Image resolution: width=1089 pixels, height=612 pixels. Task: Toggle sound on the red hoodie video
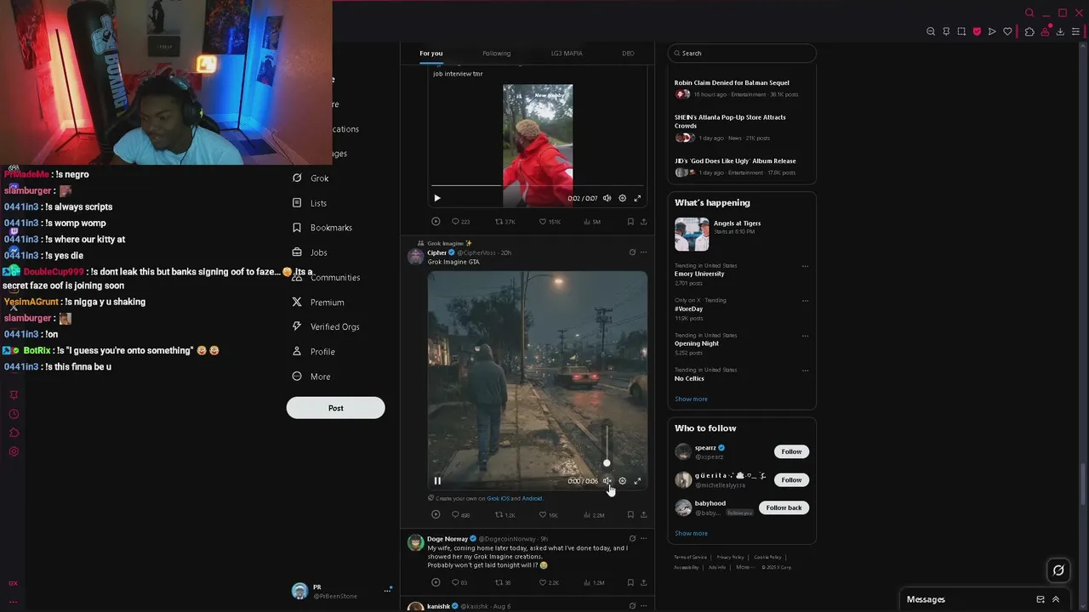[x=607, y=198]
